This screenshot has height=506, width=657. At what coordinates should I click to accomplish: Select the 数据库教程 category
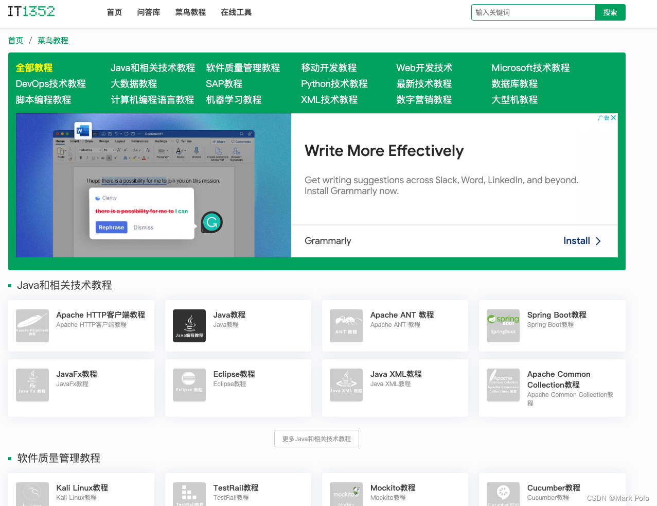tap(514, 84)
